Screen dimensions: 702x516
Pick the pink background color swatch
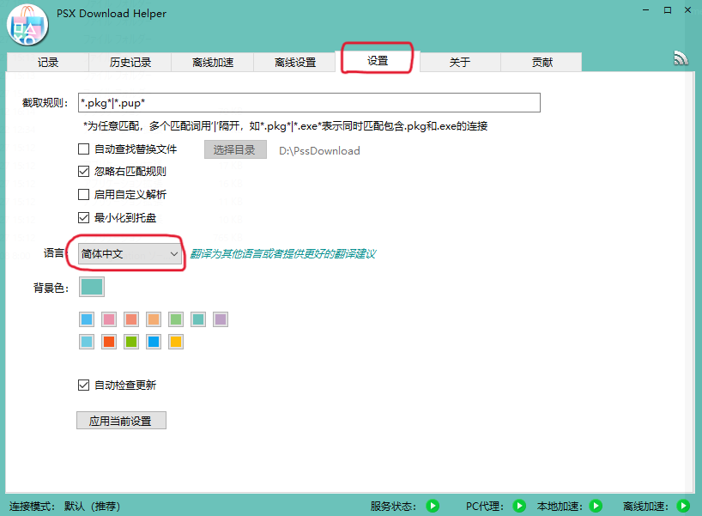tap(109, 320)
